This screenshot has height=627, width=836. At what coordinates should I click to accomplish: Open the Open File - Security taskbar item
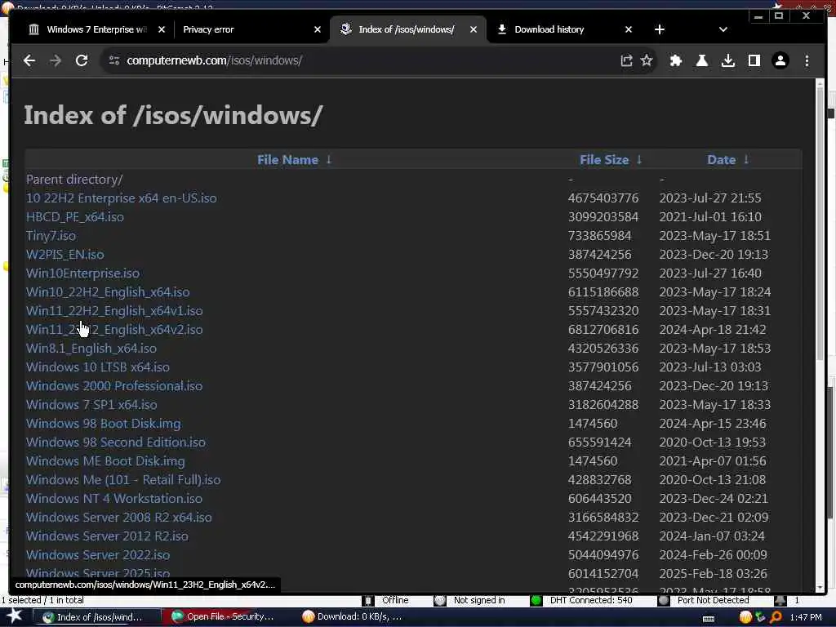click(x=224, y=617)
